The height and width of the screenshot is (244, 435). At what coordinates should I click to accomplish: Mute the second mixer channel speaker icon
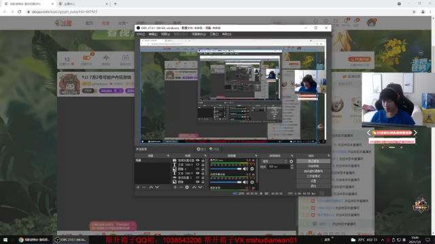[245, 182]
